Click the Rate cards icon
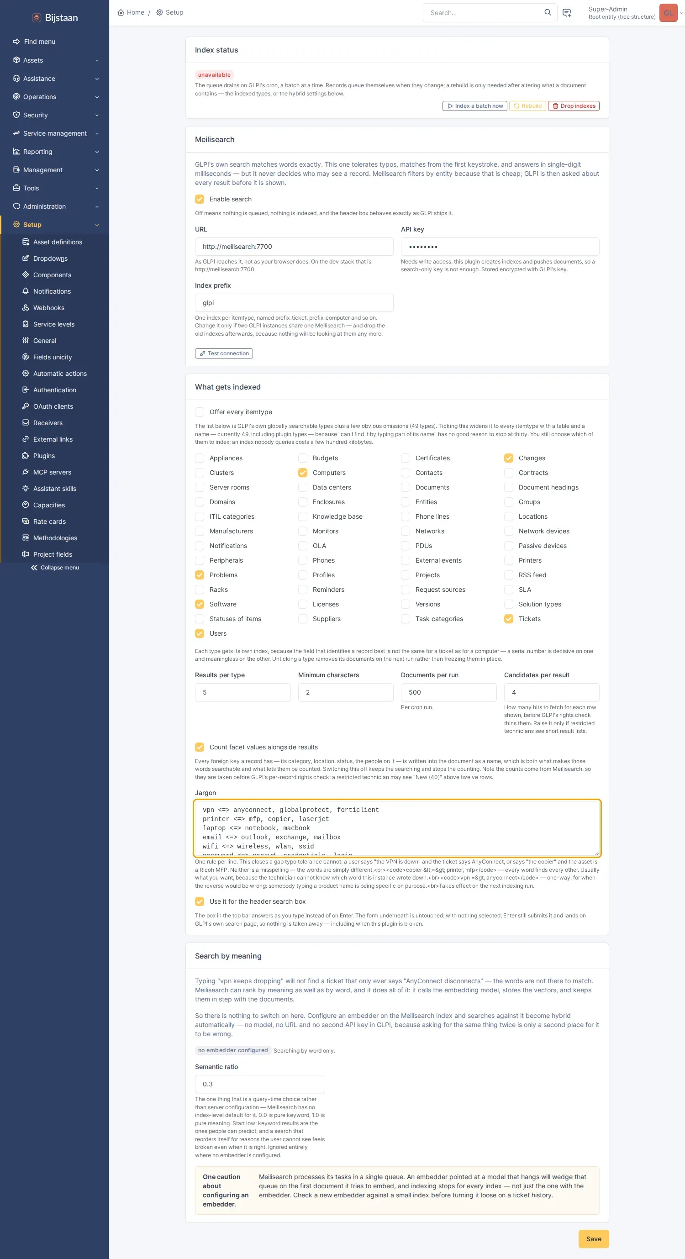The width and height of the screenshot is (685, 1259). (x=26, y=522)
